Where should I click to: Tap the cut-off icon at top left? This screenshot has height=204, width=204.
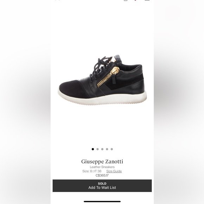(57, 0)
